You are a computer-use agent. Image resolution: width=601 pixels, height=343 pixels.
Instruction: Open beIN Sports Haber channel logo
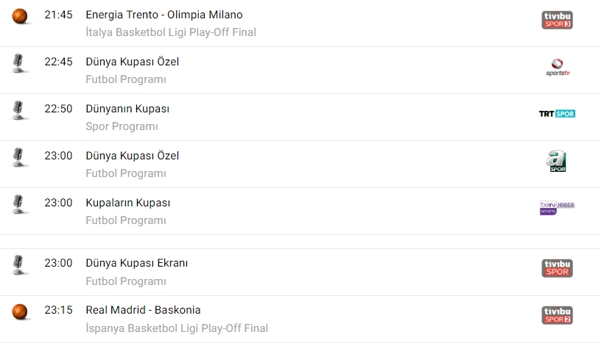pyautogui.click(x=557, y=208)
